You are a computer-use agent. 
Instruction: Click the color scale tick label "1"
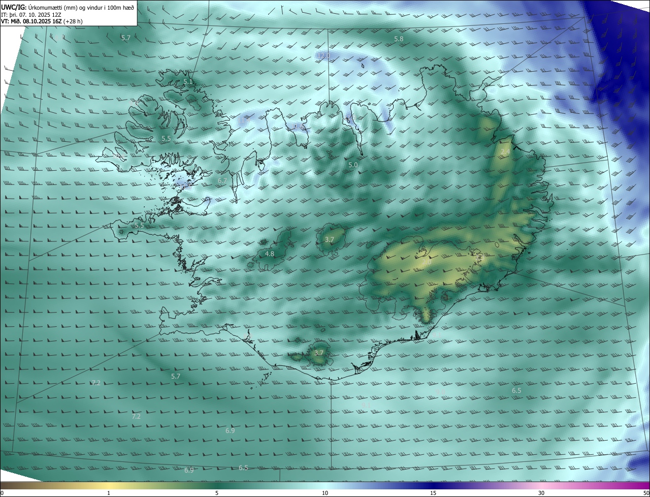[x=109, y=493]
